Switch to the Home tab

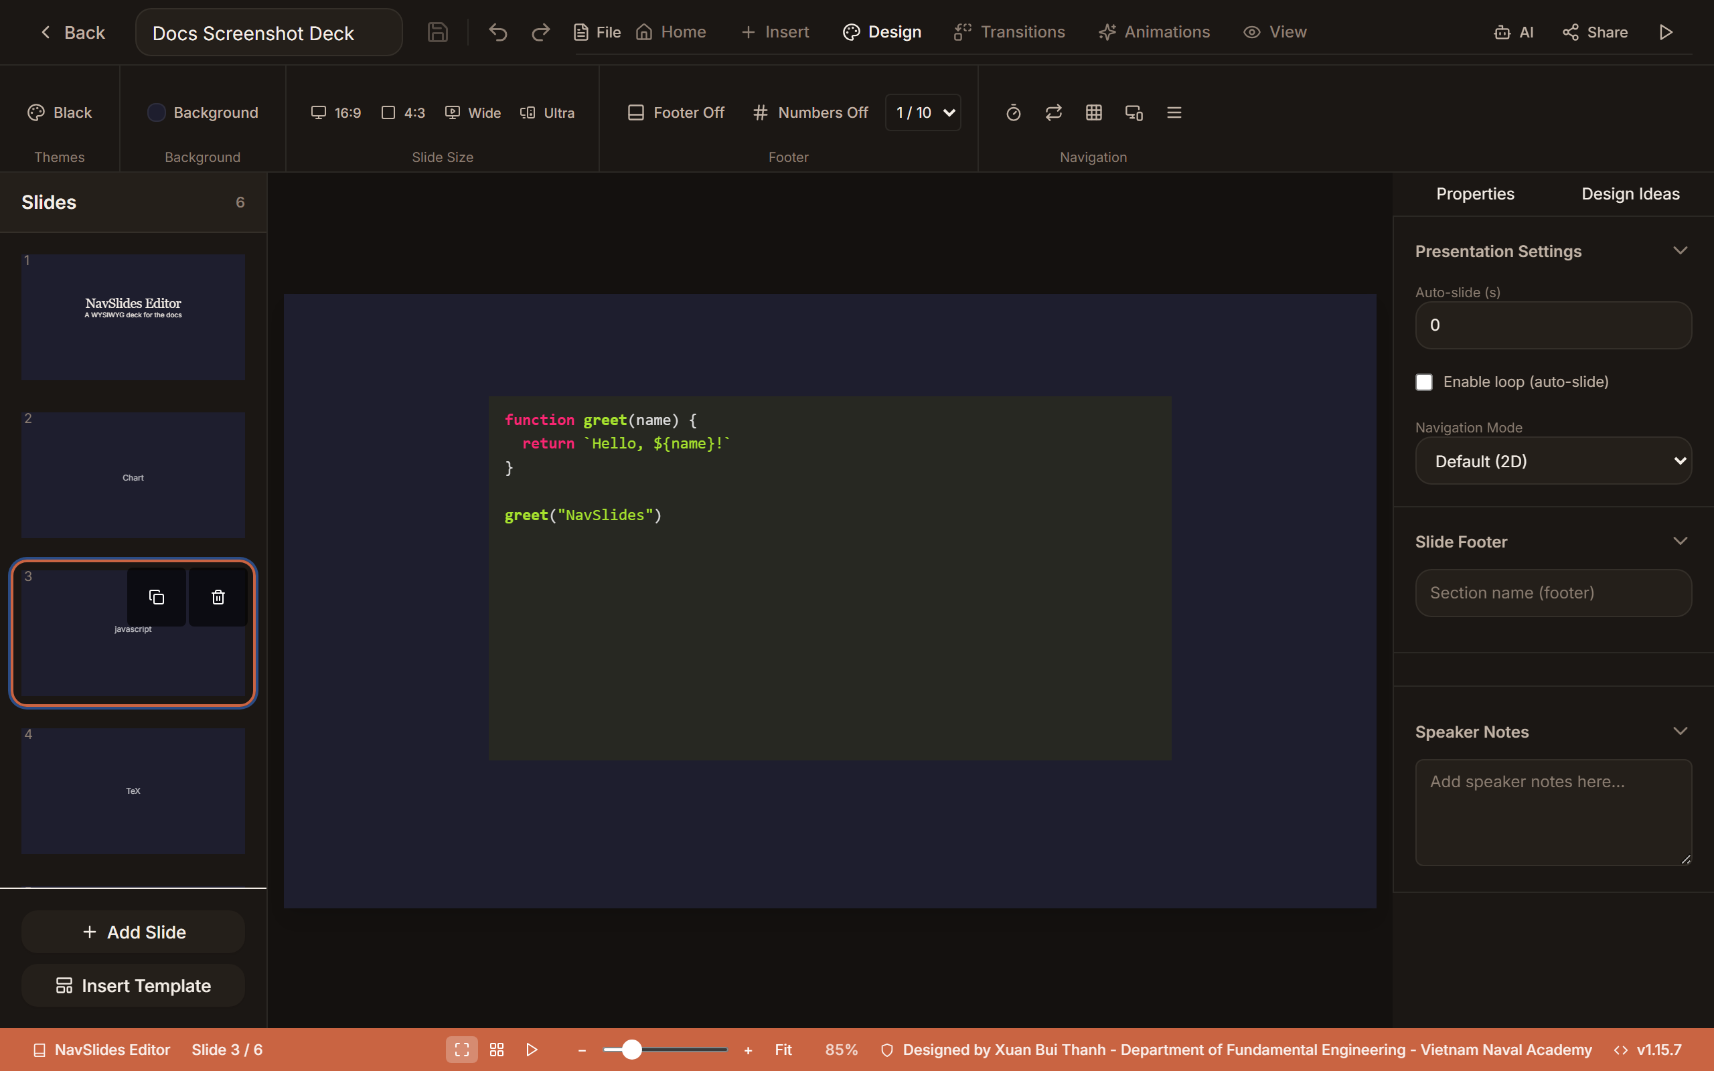[671, 33]
